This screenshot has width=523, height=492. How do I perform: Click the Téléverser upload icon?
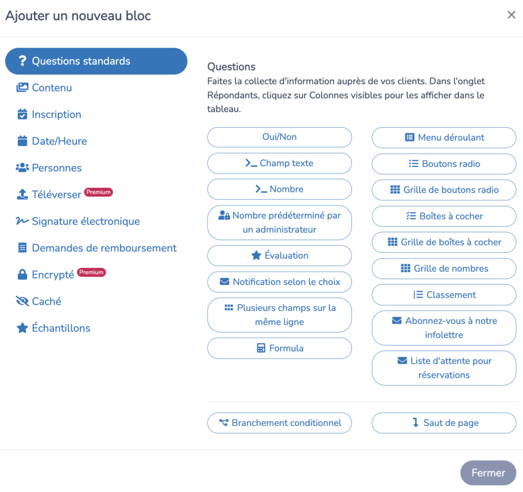point(22,195)
